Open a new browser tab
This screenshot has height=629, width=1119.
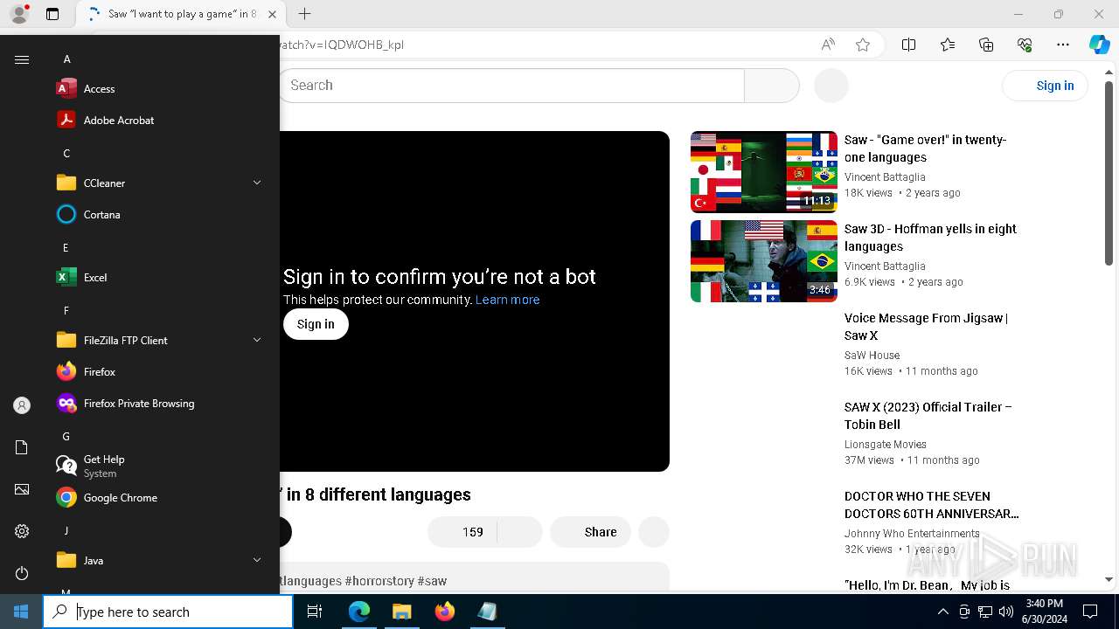point(304,14)
